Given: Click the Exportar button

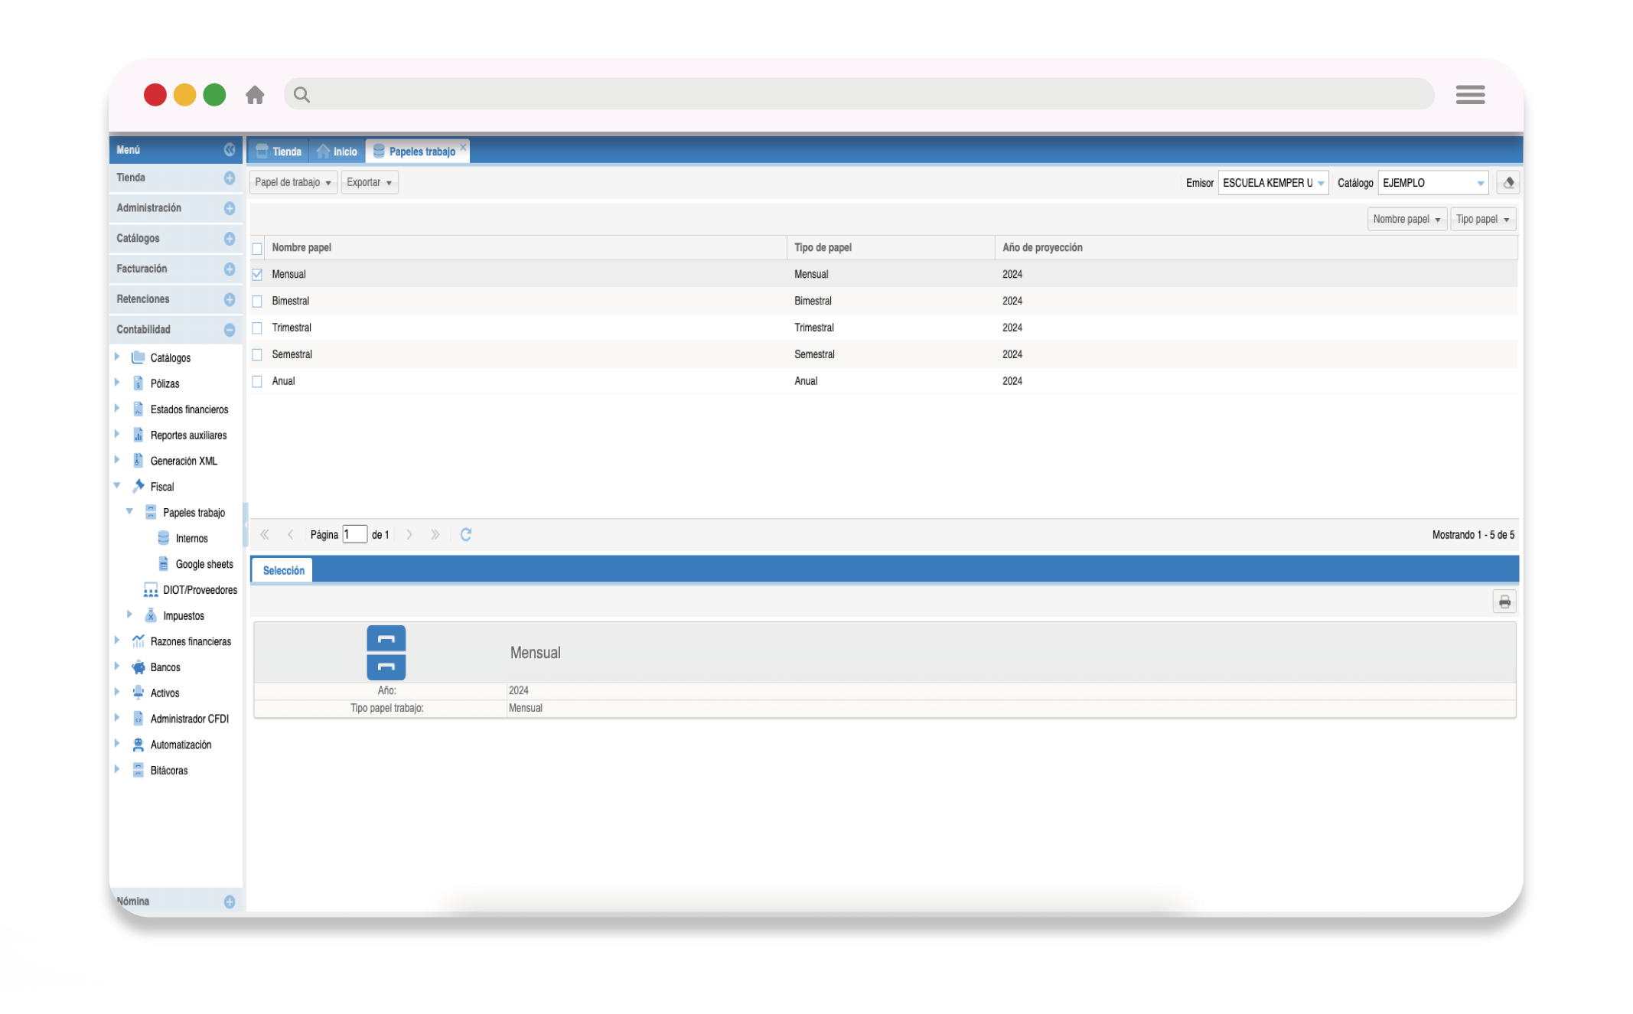Looking at the screenshot, I should tap(369, 182).
